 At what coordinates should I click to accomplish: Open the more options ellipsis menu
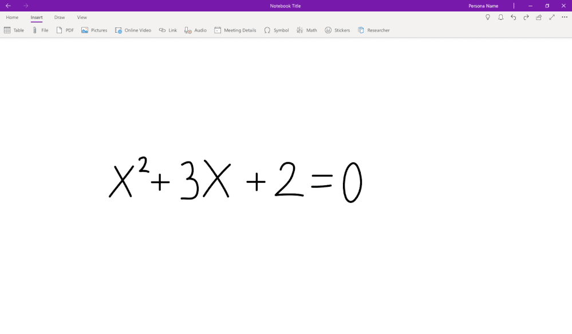(x=564, y=17)
